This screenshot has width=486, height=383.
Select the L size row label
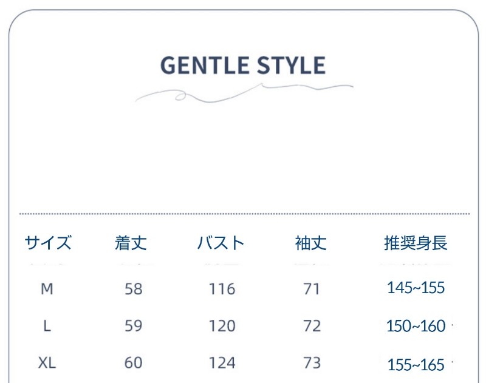pyautogui.click(x=47, y=326)
